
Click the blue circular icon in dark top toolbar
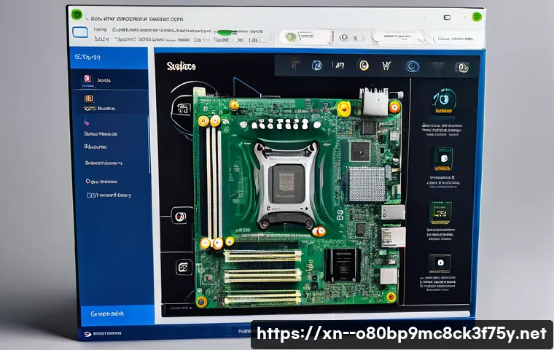click(413, 66)
